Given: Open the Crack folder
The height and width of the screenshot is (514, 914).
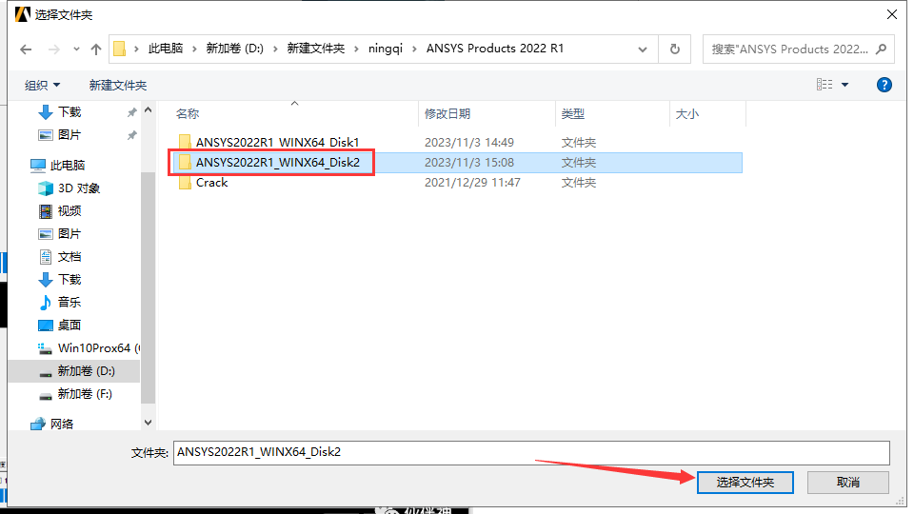Looking at the screenshot, I should [x=211, y=183].
